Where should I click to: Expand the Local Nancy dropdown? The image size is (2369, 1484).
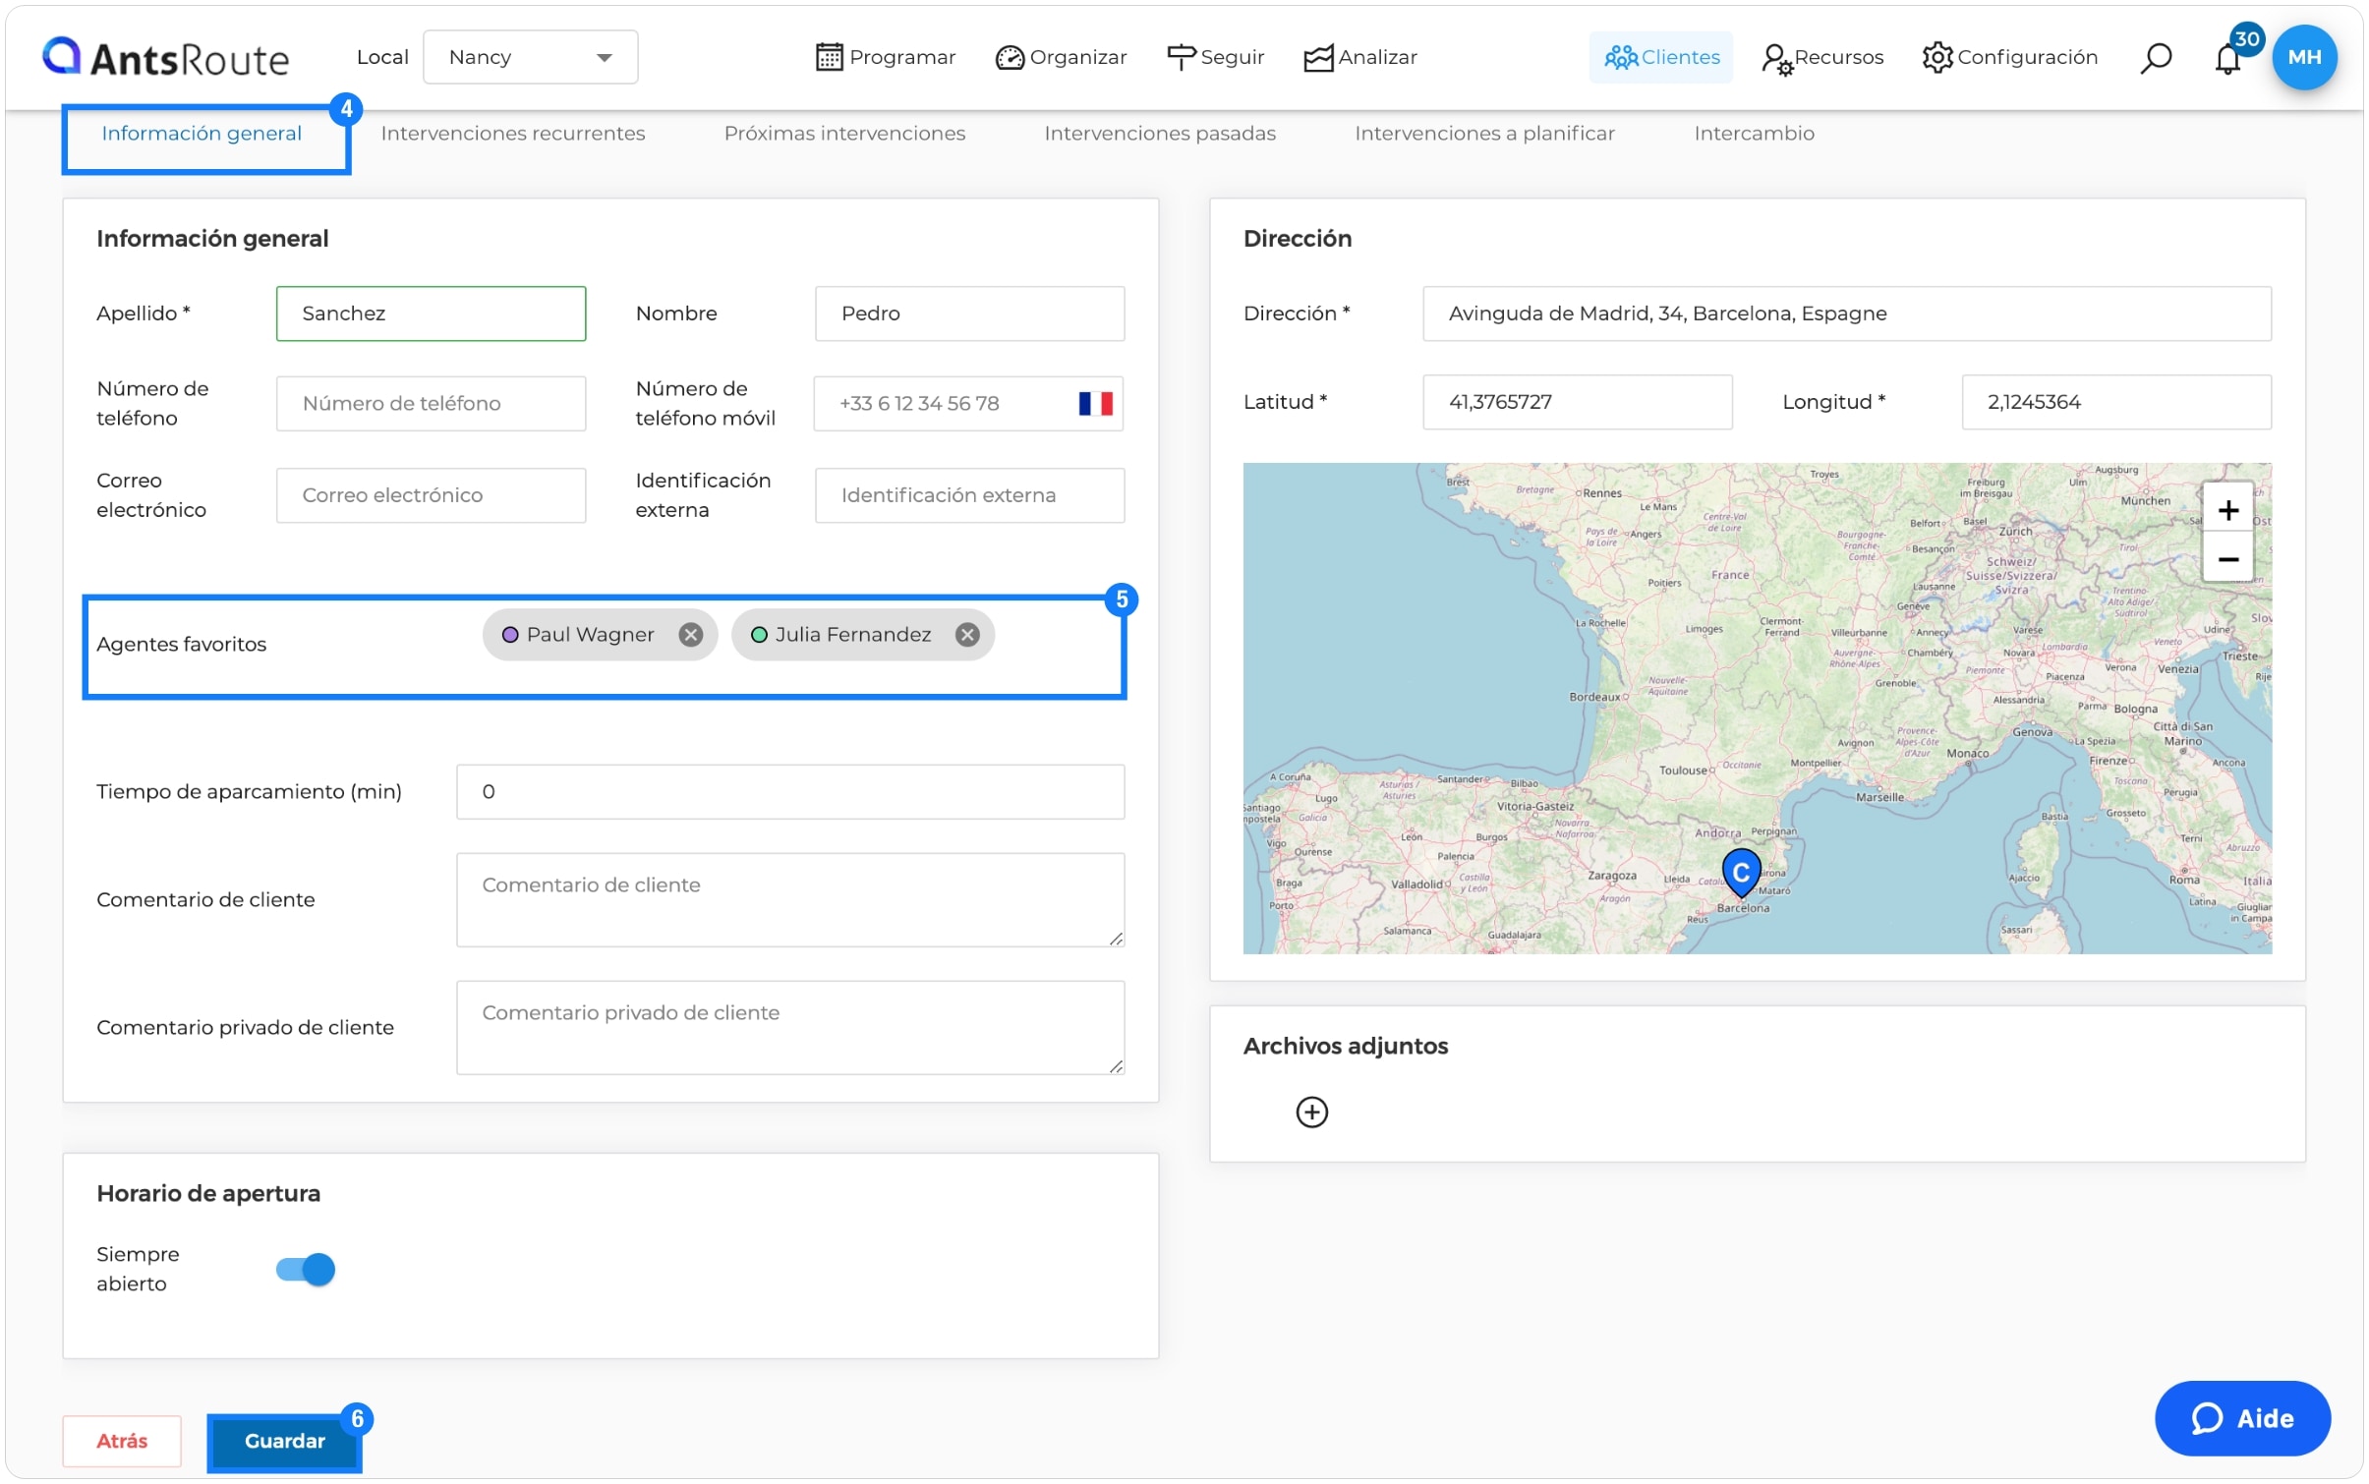point(530,57)
